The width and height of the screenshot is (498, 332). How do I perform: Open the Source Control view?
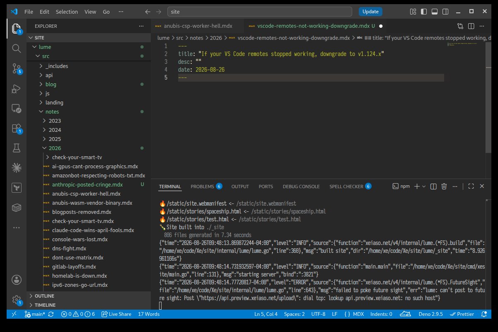click(16, 68)
